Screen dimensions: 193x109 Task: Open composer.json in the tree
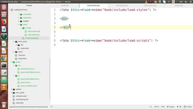(21, 96)
